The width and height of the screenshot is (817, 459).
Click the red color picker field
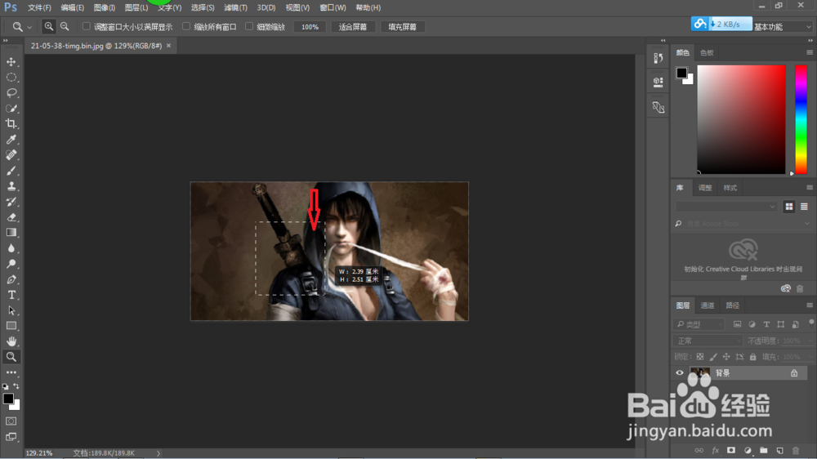[x=741, y=119]
